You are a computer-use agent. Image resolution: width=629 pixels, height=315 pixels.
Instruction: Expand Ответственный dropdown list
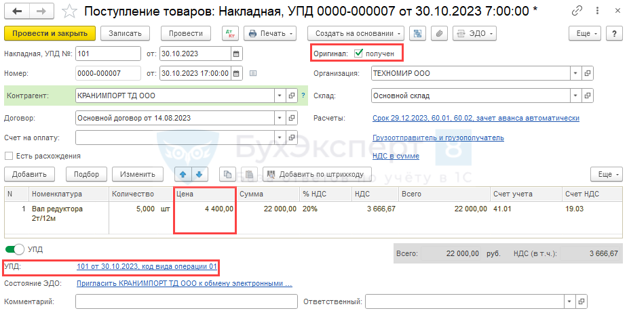pyautogui.click(x=570, y=302)
